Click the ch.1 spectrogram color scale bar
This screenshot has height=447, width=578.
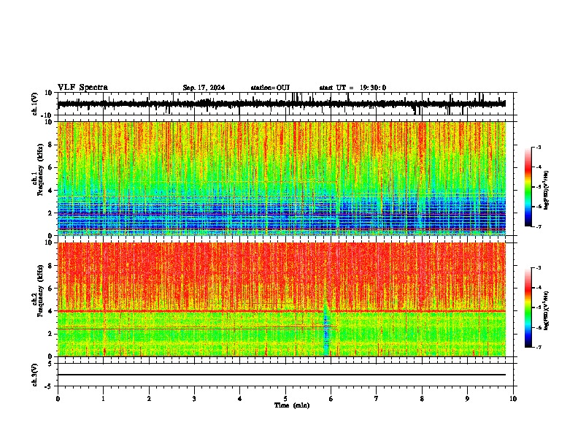tap(528, 187)
